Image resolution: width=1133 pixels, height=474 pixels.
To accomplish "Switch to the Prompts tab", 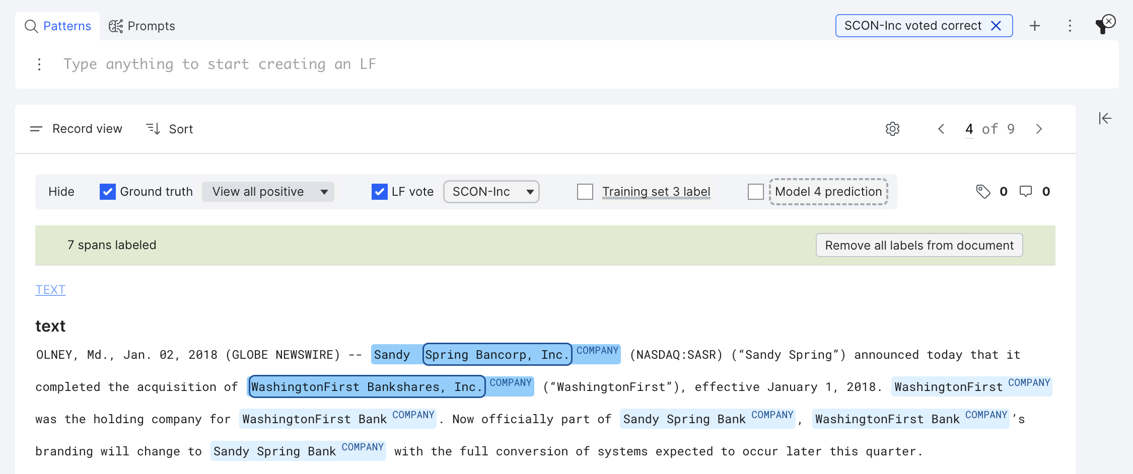I will 142,26.
